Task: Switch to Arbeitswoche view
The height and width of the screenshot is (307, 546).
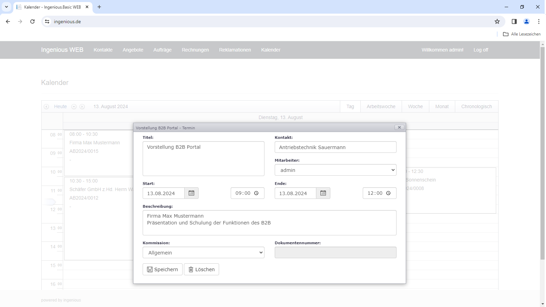Action: [381, 106]
